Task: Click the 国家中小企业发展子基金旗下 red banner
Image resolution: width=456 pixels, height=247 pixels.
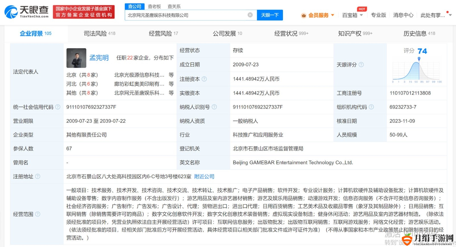Action: 84,12
